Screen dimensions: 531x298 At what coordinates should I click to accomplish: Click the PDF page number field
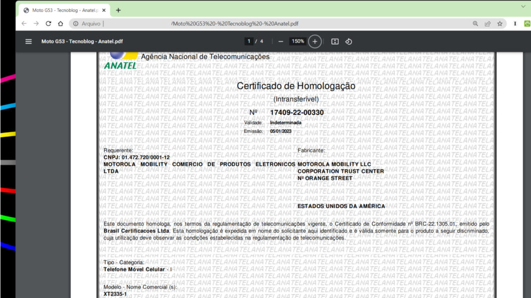[x=249, y=41]
